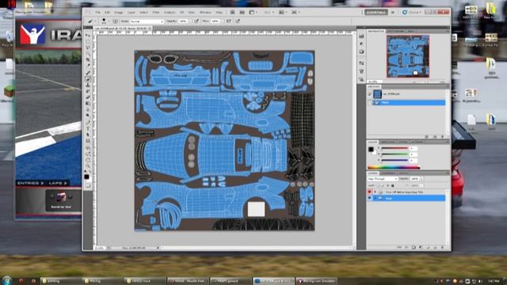Viewport: 507px width, 285px height.
Task: Create new group via folder icon in Layers panel
Action: [428, 247]
